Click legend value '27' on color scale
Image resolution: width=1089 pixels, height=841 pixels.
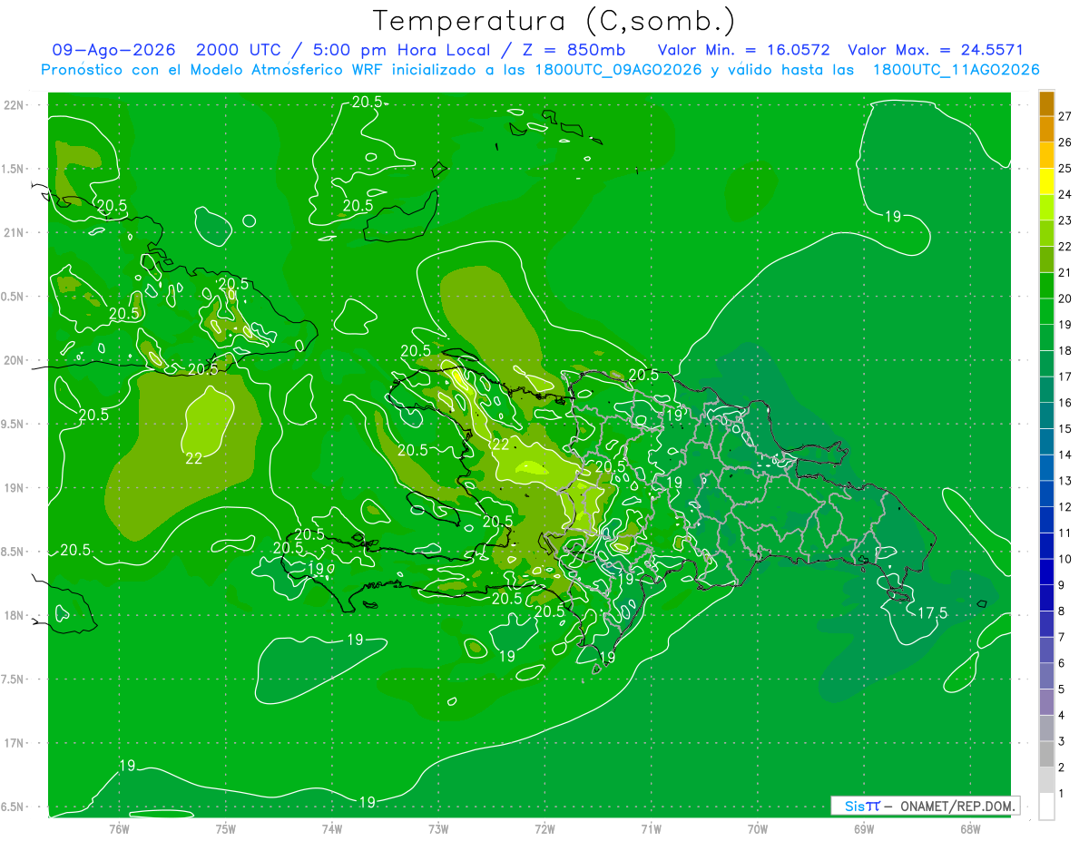1064,116
